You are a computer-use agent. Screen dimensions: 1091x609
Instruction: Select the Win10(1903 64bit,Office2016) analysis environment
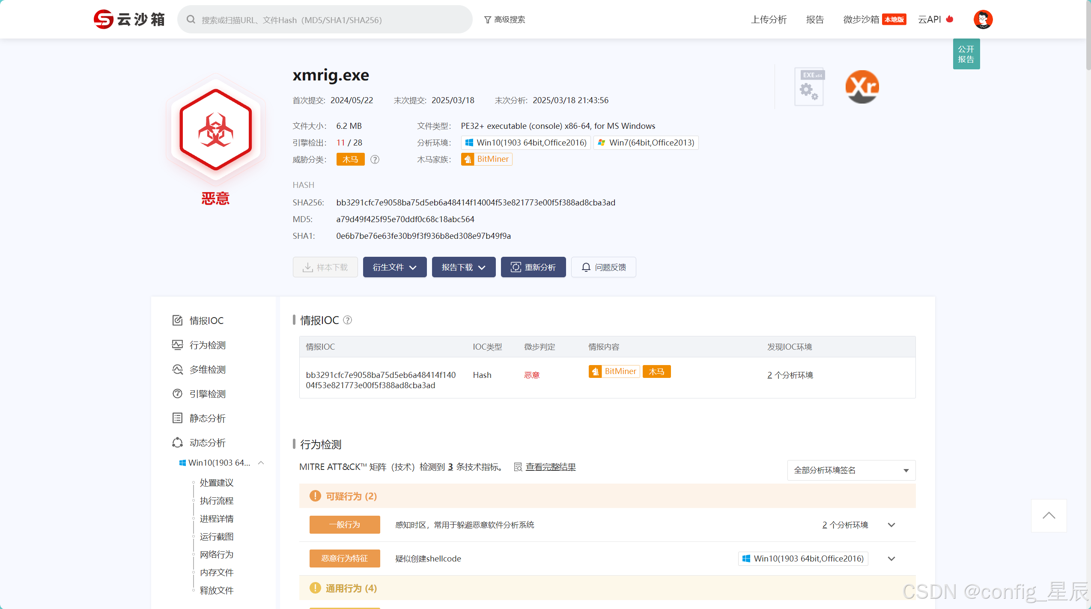(x=526, y=143)
